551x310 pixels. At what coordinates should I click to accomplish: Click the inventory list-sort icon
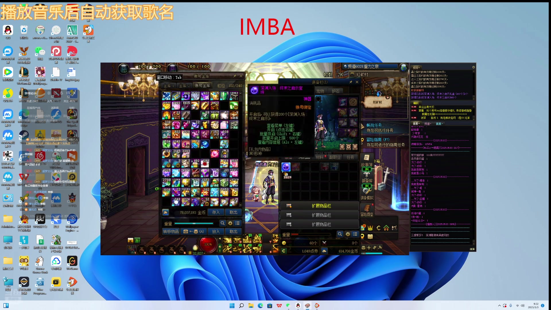coord(355,234)
